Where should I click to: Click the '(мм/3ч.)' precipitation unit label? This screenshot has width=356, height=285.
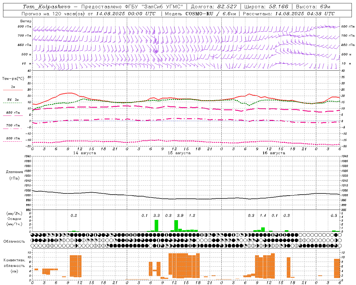pos(14,213)
